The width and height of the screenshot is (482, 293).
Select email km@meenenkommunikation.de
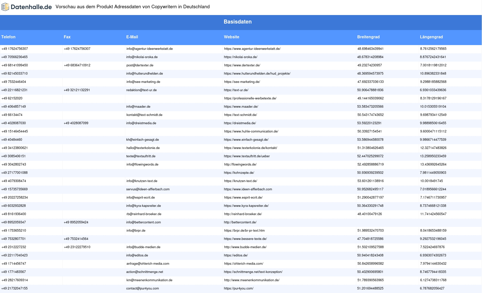click(149, 280)
